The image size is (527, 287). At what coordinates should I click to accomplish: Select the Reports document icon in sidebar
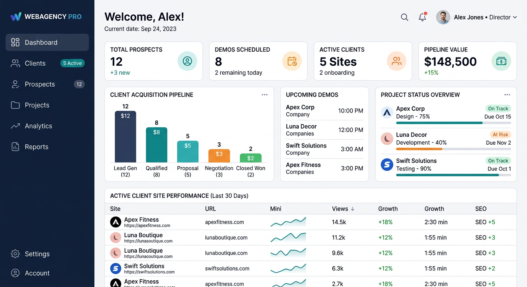tap(15, 147)
